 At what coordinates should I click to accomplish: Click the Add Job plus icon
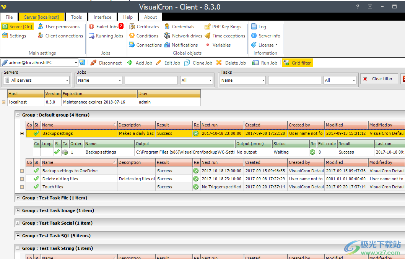(130, 63)
